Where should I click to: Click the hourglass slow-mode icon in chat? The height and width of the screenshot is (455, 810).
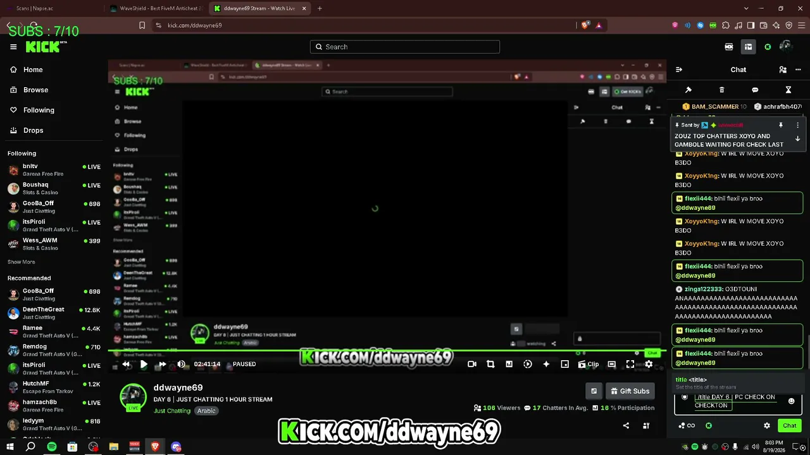click(788, 90)
